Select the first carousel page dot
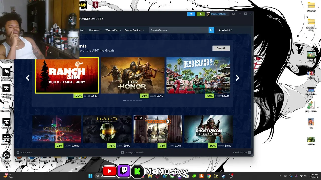The width and height of the screenshot is (321, 180). point(124,100)
